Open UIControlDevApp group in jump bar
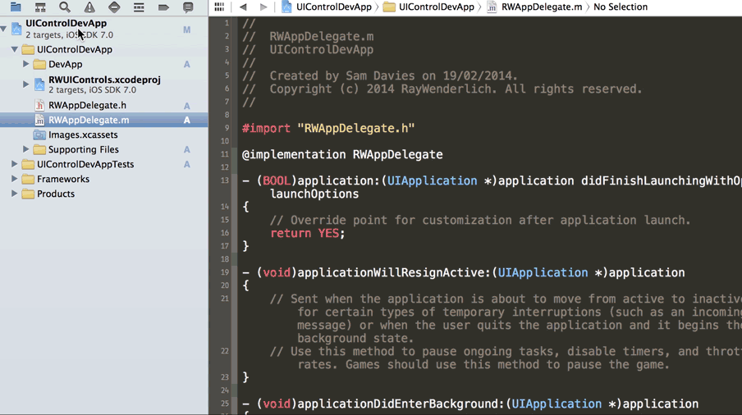The height and width of the screenshot is (415, 742). (x=437, y=7)
